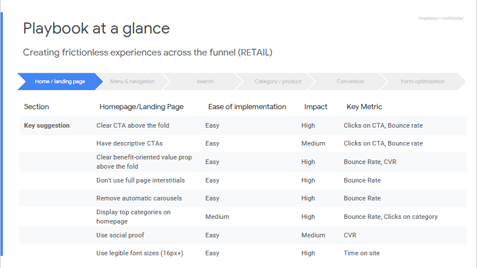Click Remove automatic carousels row
The height and width of the screenshot is (268, 477).
[243, 198]
